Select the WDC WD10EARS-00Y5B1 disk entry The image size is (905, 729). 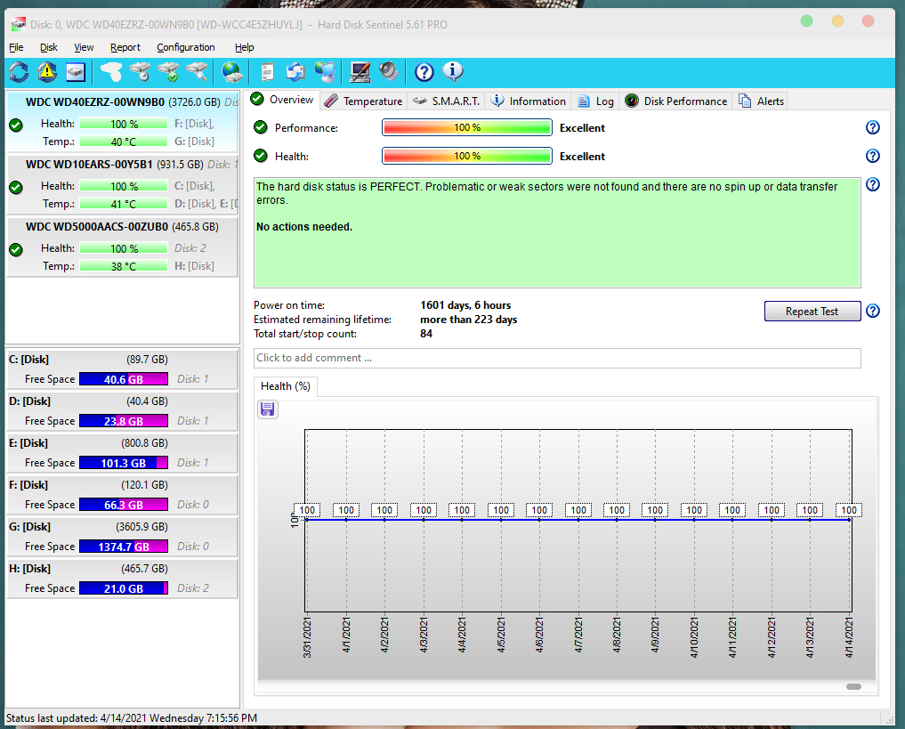123,185
